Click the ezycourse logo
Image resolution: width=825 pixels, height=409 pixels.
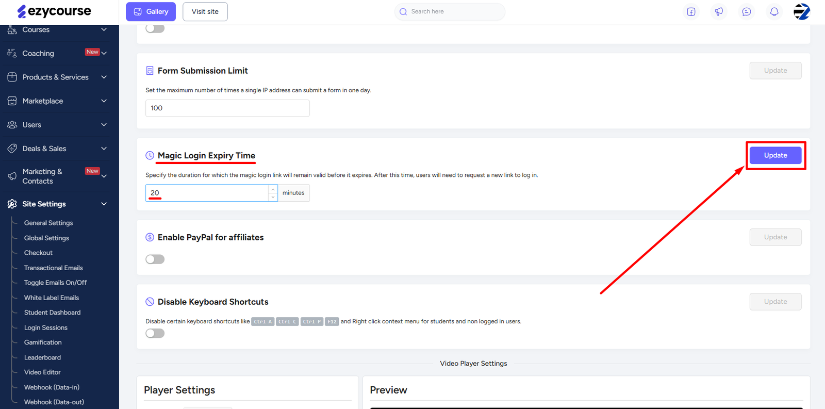coord(54,11)
